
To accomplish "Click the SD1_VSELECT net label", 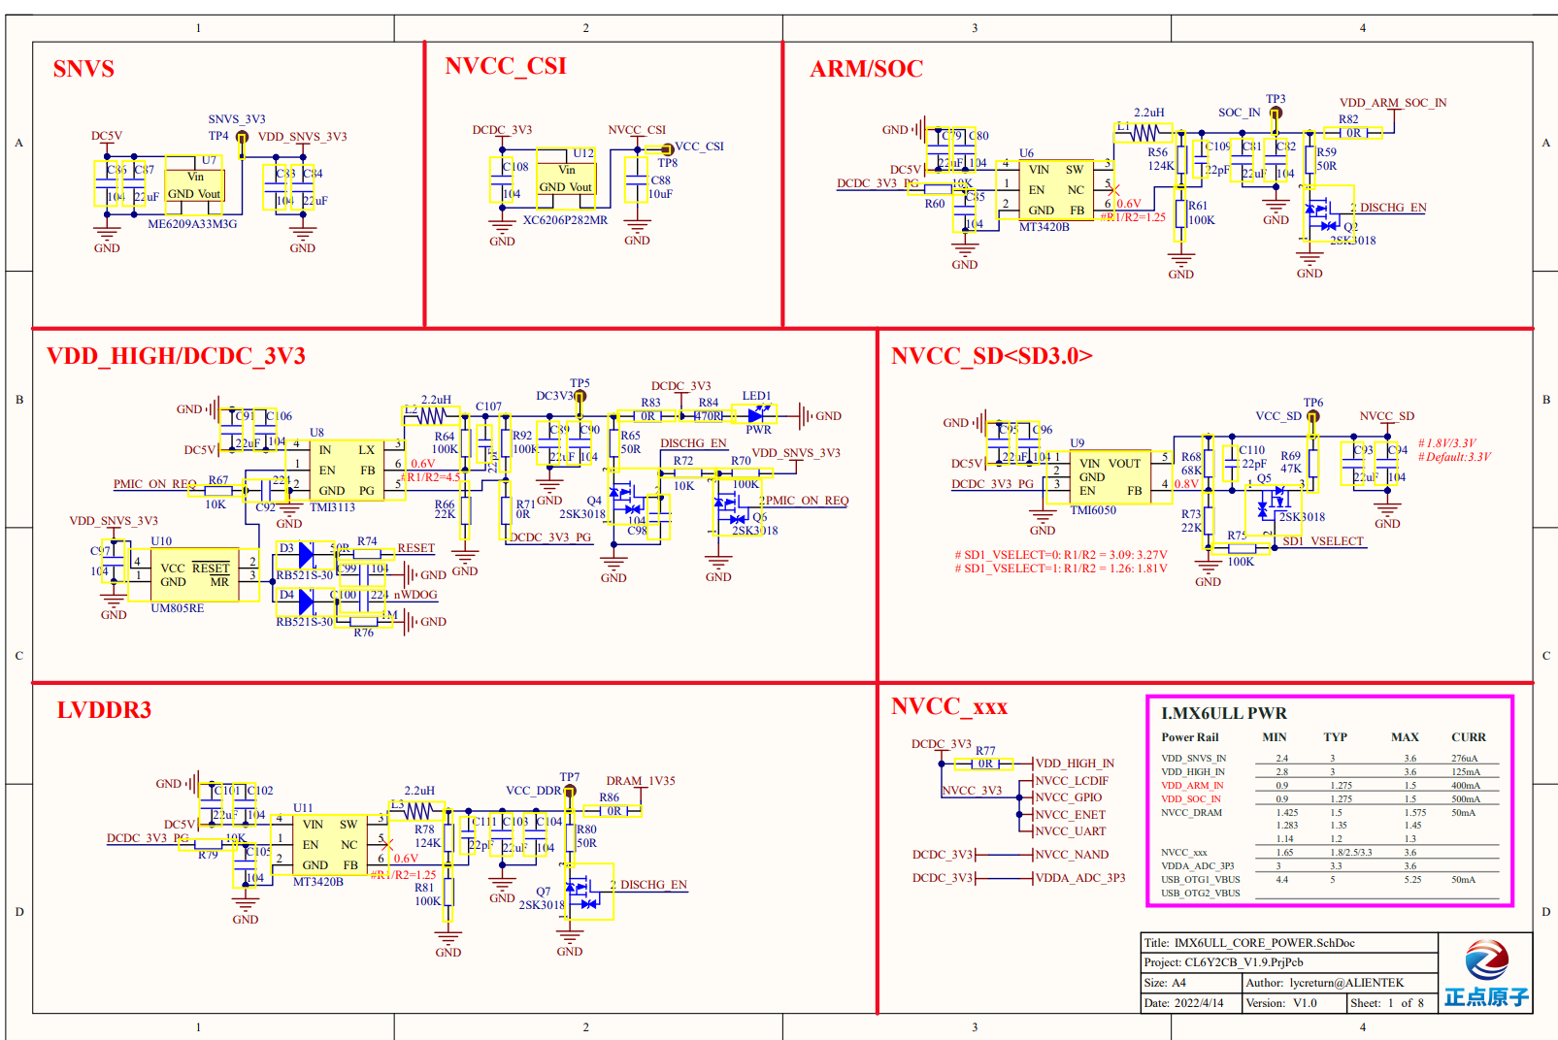I will click(x=1323, y=541).
